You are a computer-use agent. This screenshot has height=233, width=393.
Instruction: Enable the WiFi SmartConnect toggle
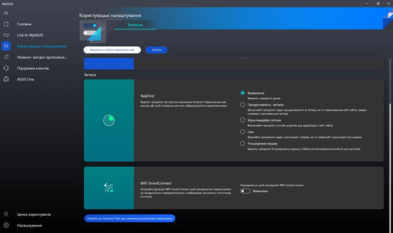(245, 191)
